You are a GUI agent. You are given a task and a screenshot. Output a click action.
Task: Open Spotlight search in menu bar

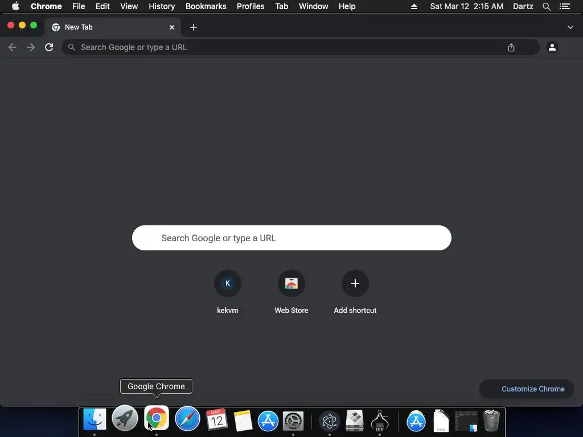[547, 6]
